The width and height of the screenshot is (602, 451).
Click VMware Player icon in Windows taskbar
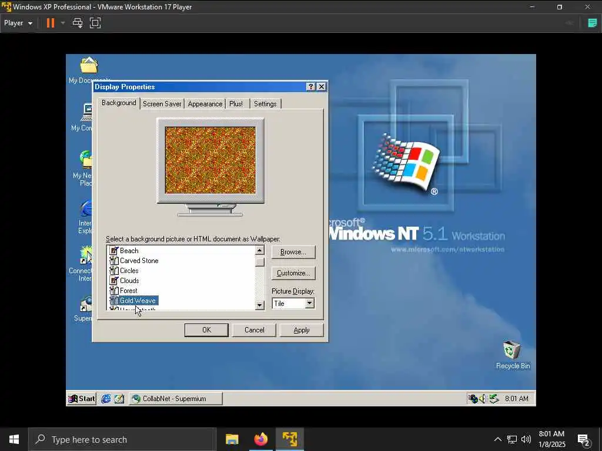click(289, 439)
